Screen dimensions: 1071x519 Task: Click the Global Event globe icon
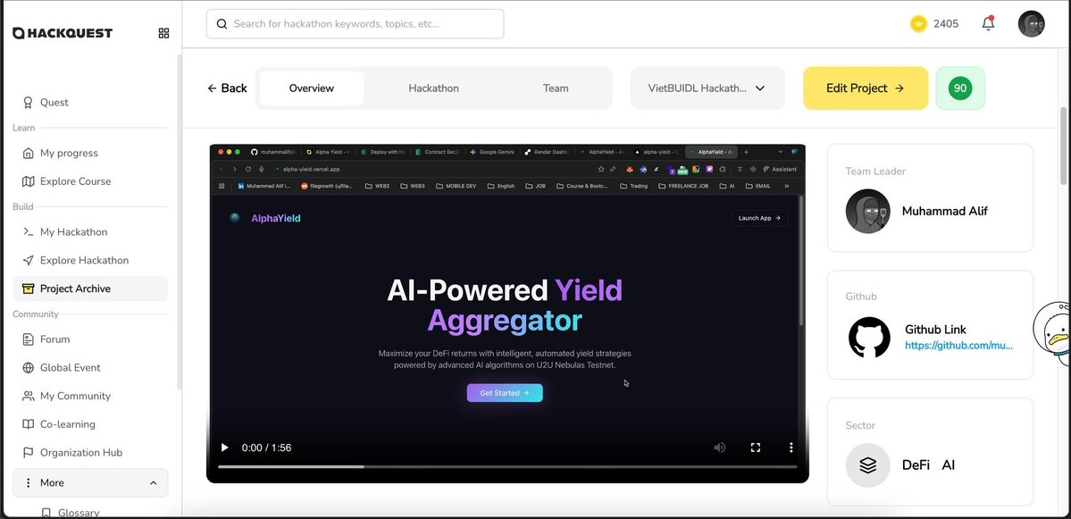(28, 367)
